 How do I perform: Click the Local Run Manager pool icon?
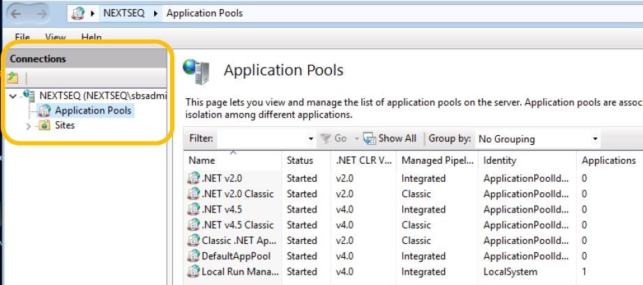tap(193, 272)
